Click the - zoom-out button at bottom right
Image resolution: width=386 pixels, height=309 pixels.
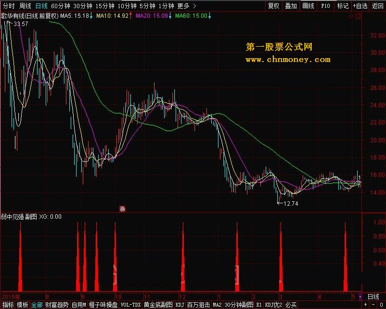coord(373,305)
